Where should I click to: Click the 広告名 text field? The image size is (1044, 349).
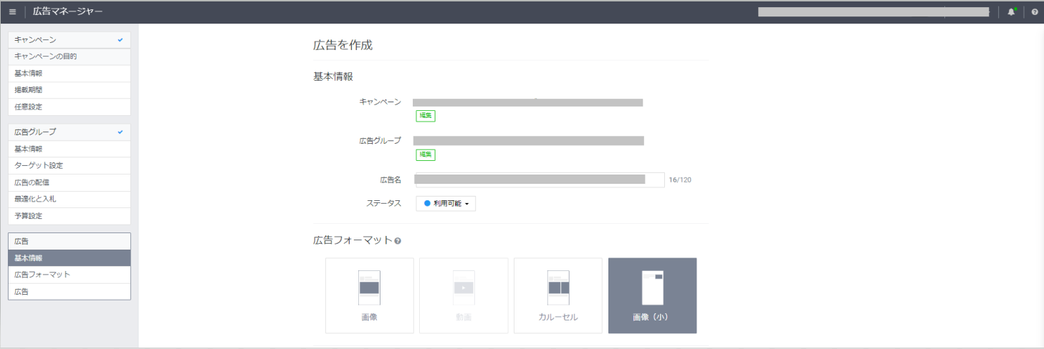(x=539, y=180)
